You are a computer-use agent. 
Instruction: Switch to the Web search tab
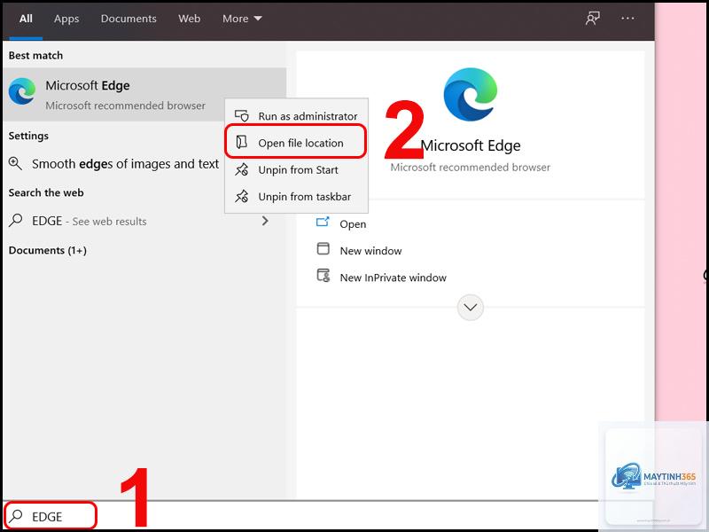189,19
